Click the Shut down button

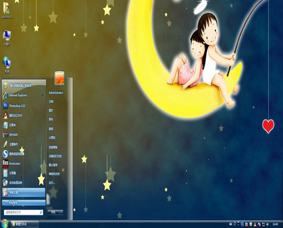click(x=54, y=212)
